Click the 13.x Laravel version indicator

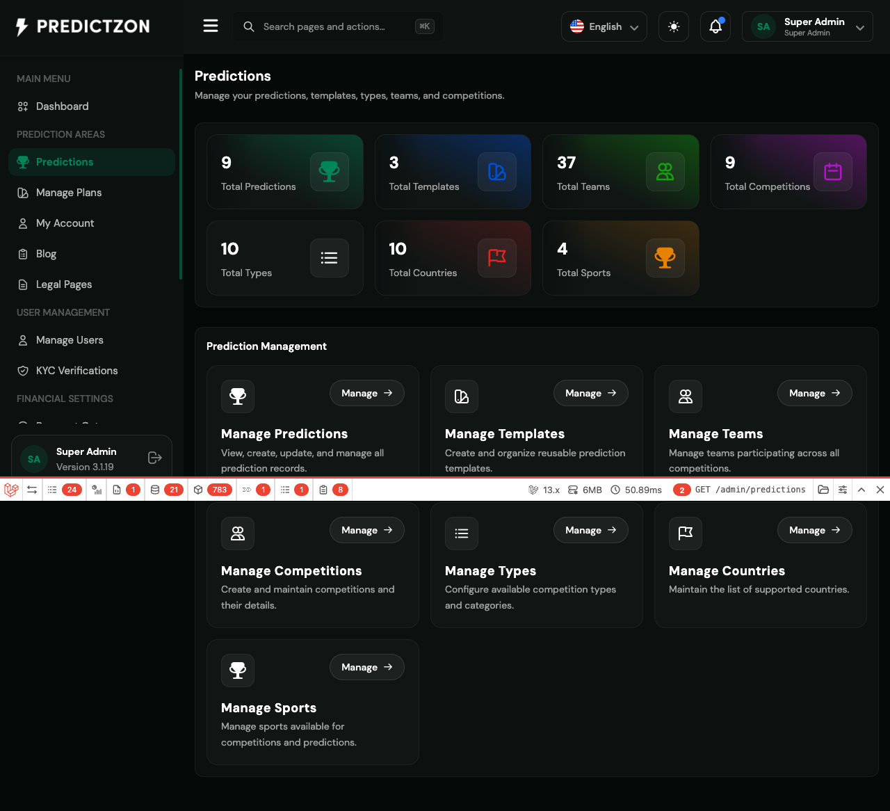point(544,490)
